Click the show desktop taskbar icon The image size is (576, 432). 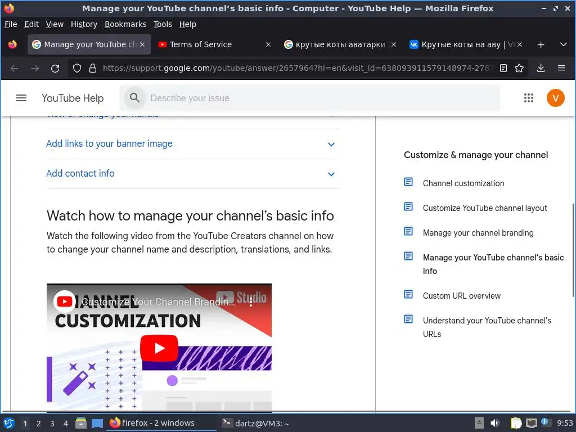pyautogui.click(x=97, y=424)
